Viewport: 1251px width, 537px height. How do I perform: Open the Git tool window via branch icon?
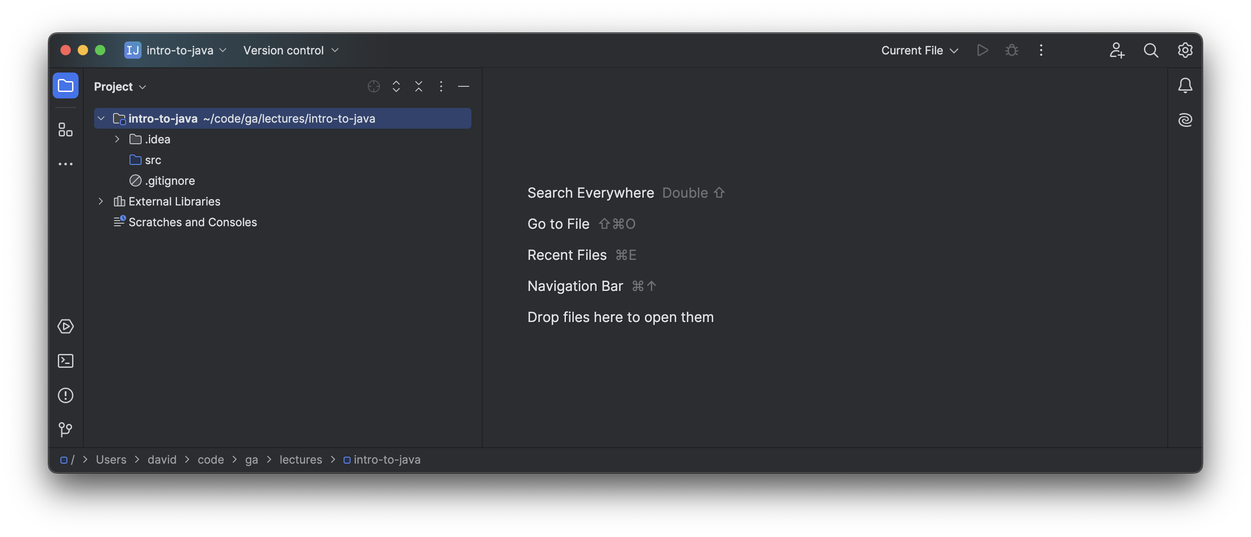[x=65, y=429]
